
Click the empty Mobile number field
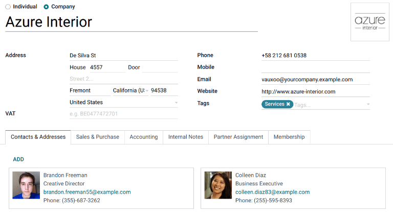click(315, 67)
